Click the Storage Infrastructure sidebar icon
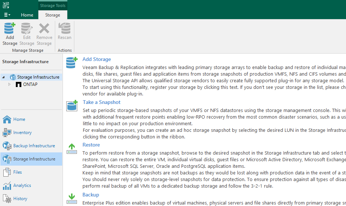This screenshot has width=346, height=206. coord(7,159)
